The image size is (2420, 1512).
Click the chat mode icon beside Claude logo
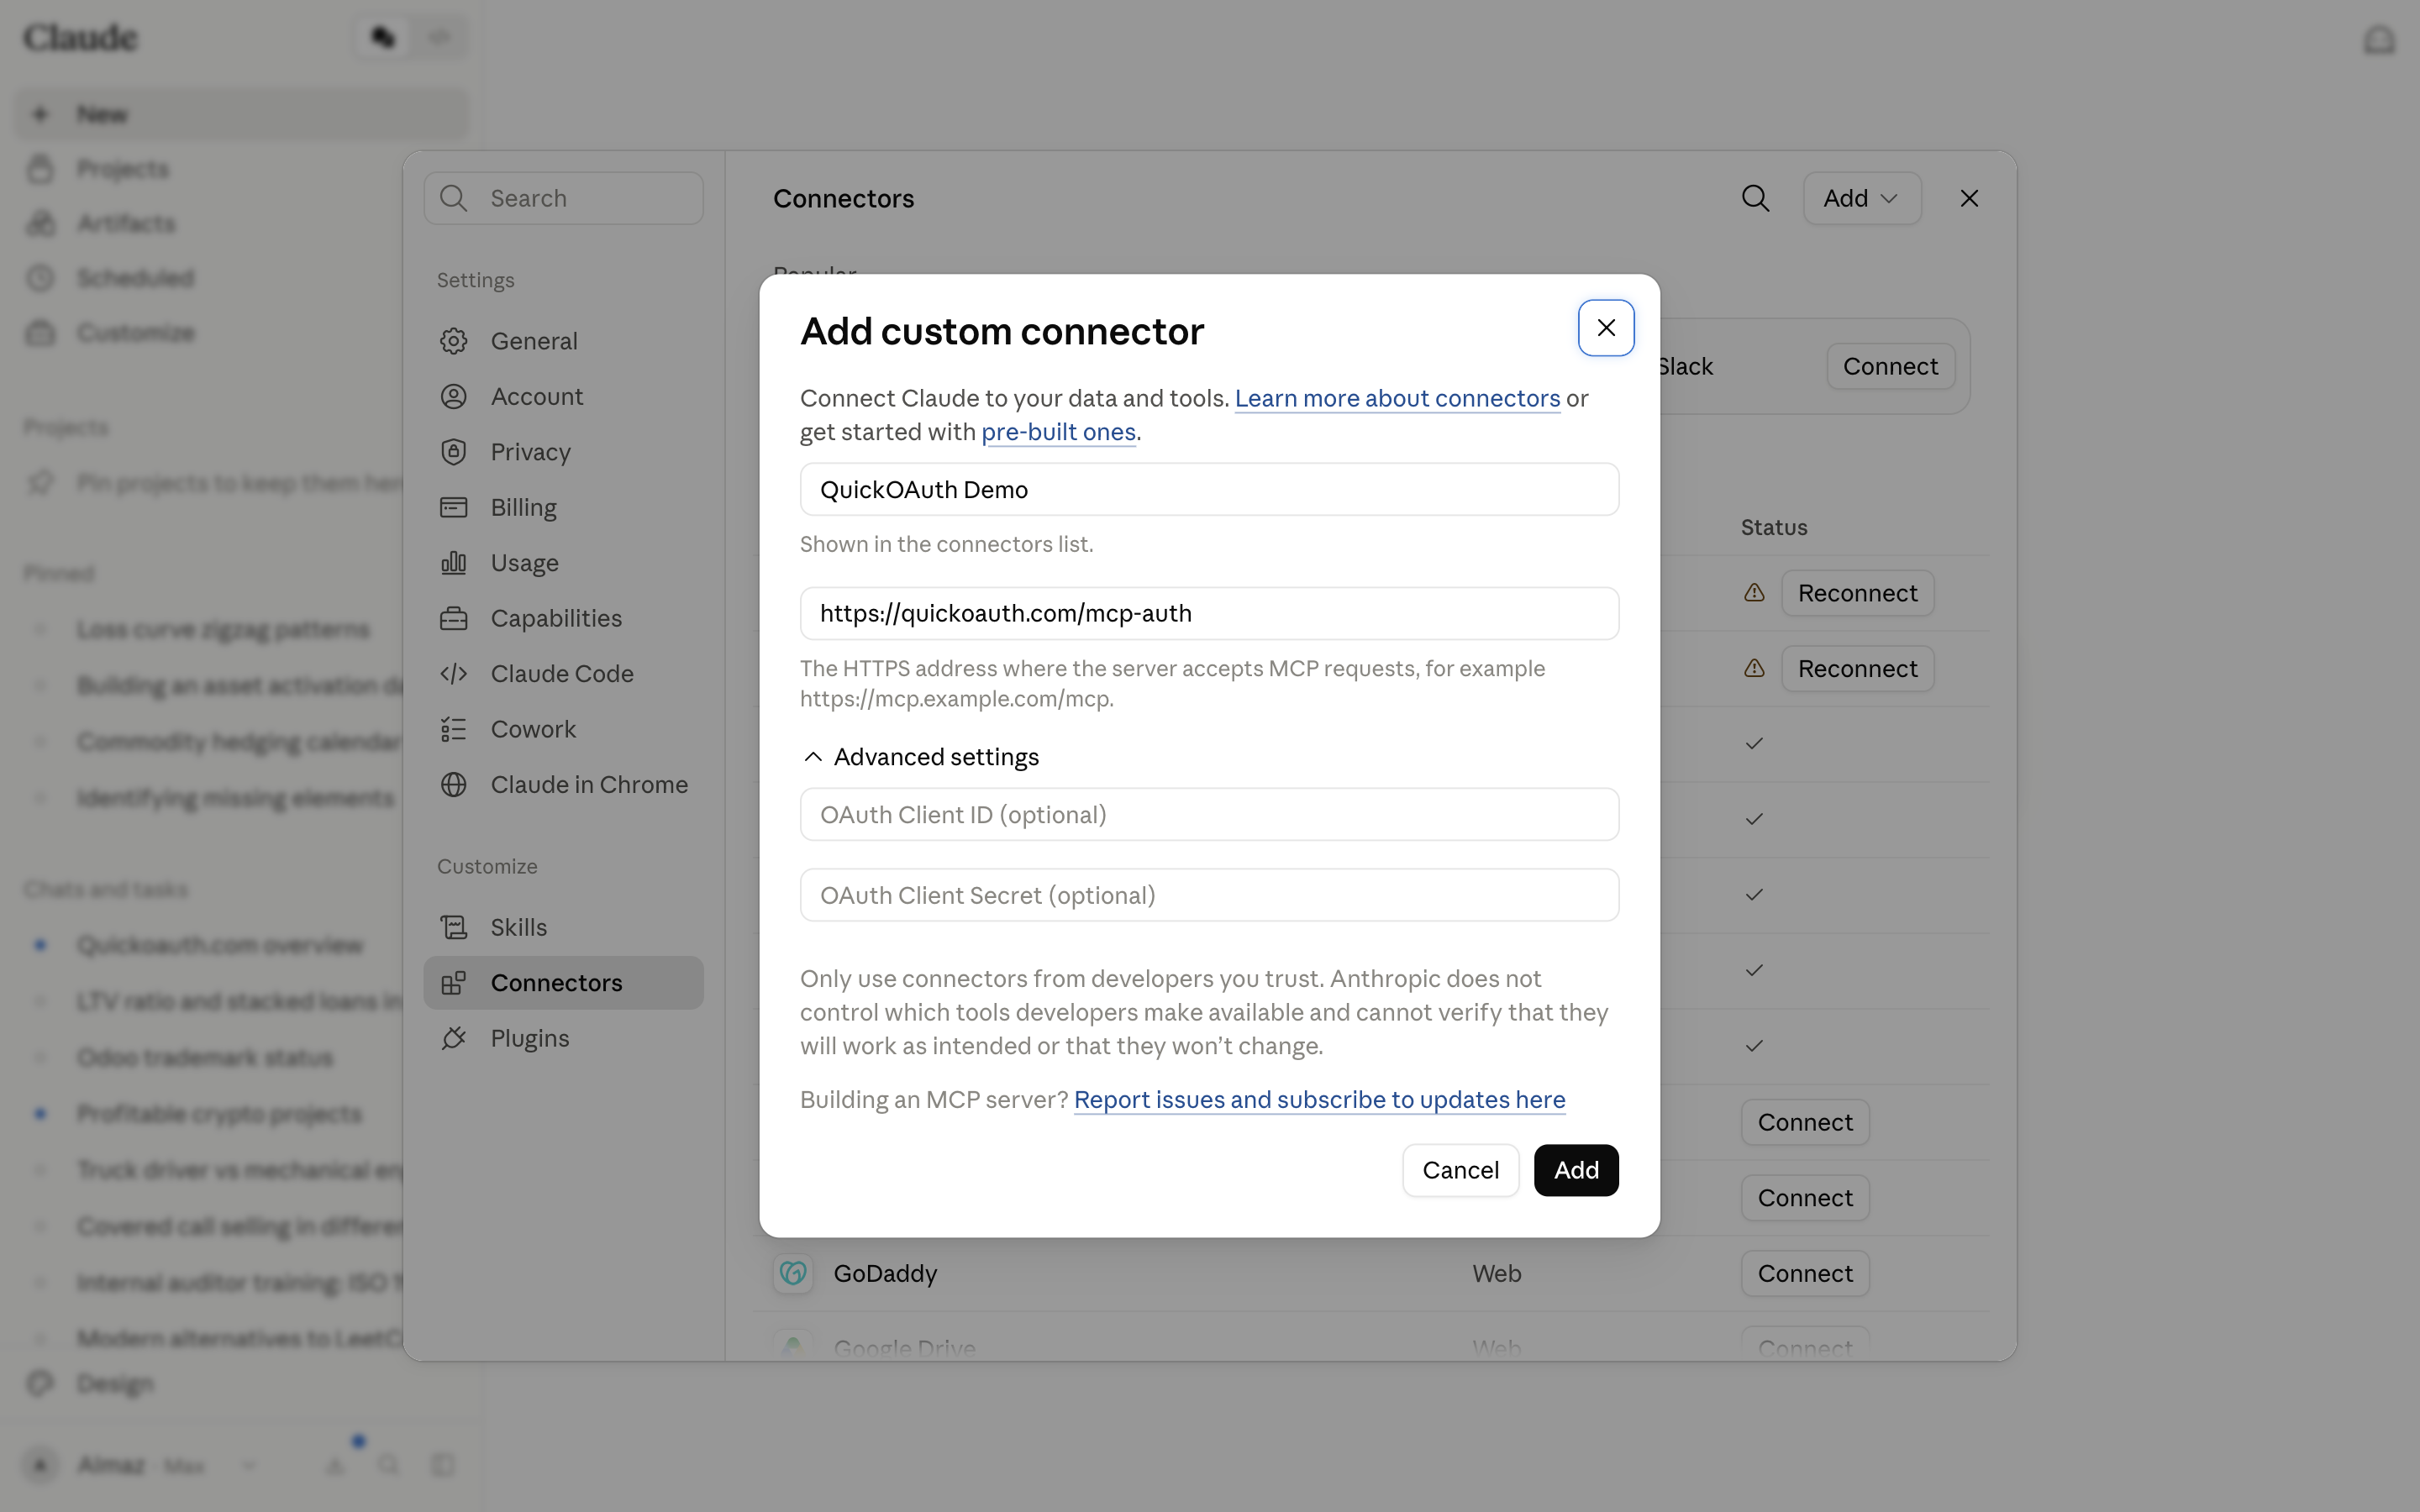pos(383,38)
